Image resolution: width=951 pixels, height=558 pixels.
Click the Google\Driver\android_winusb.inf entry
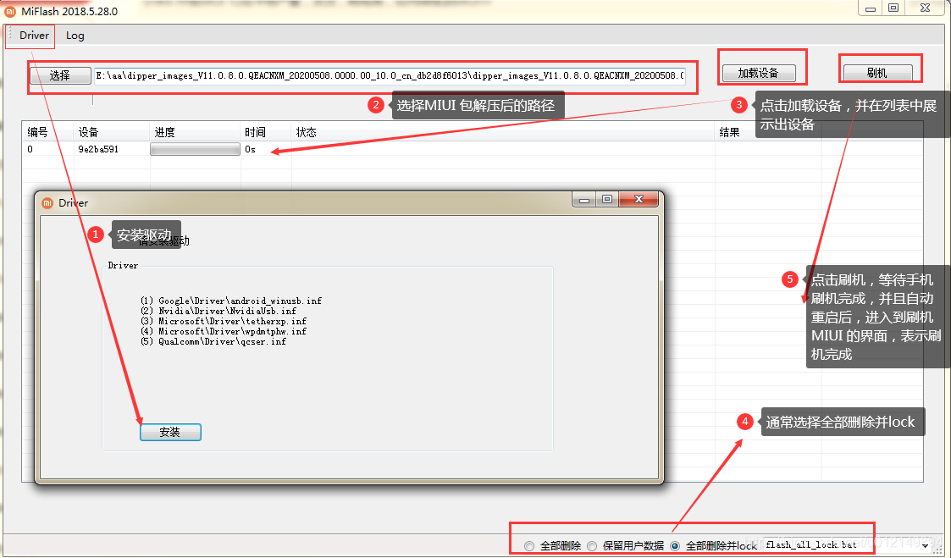click(231, 301)
